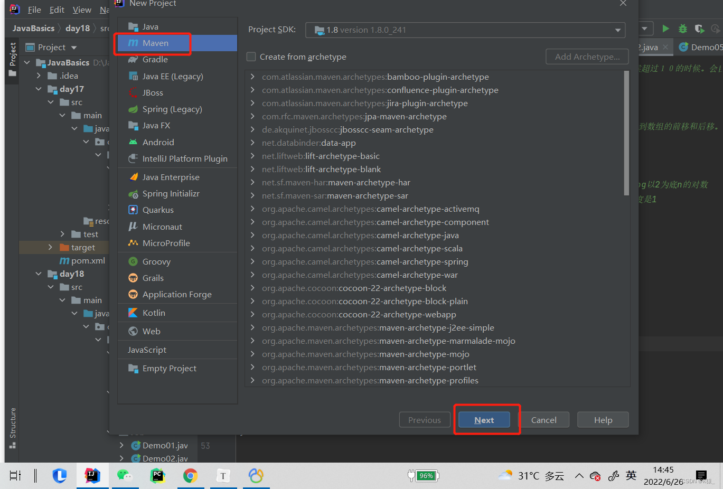Click the Next button
Image resolution: width=723 pixels, height=489 pixels.
coord(484,420)
